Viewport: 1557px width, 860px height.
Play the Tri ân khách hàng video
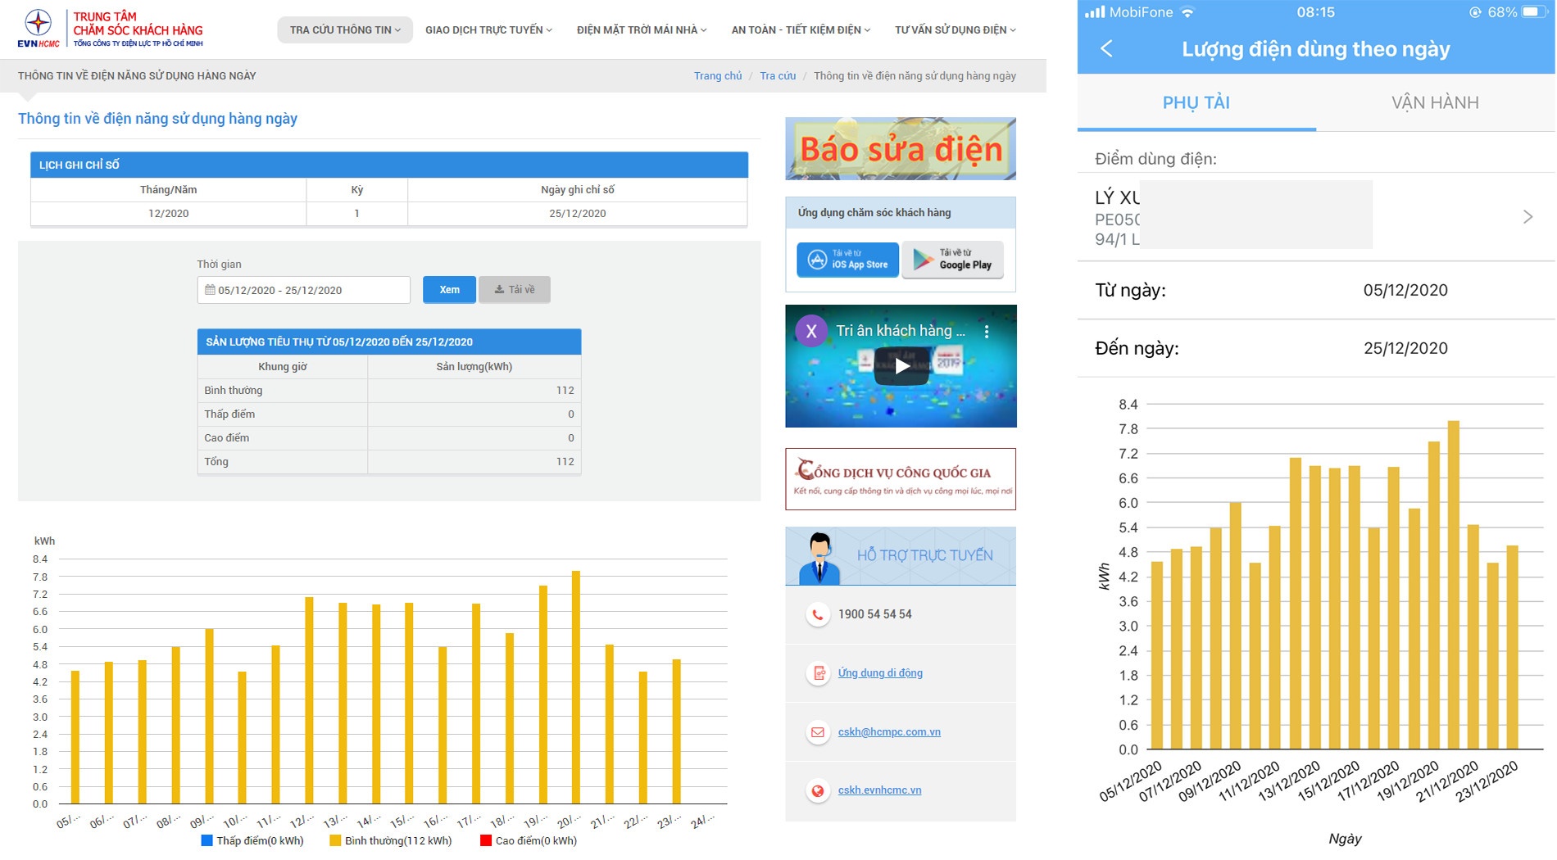pos(901,366)
